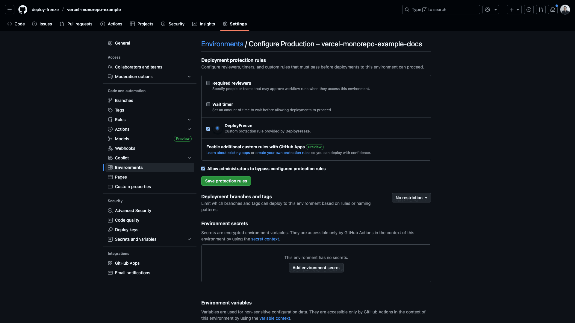Click inside the search field
The height and width of the screenshot is (323, 575).
click(x=441, y=10)
